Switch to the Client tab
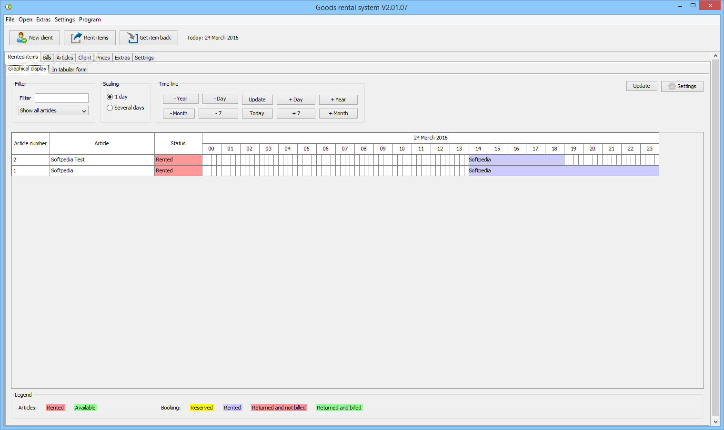 [85, 58]
